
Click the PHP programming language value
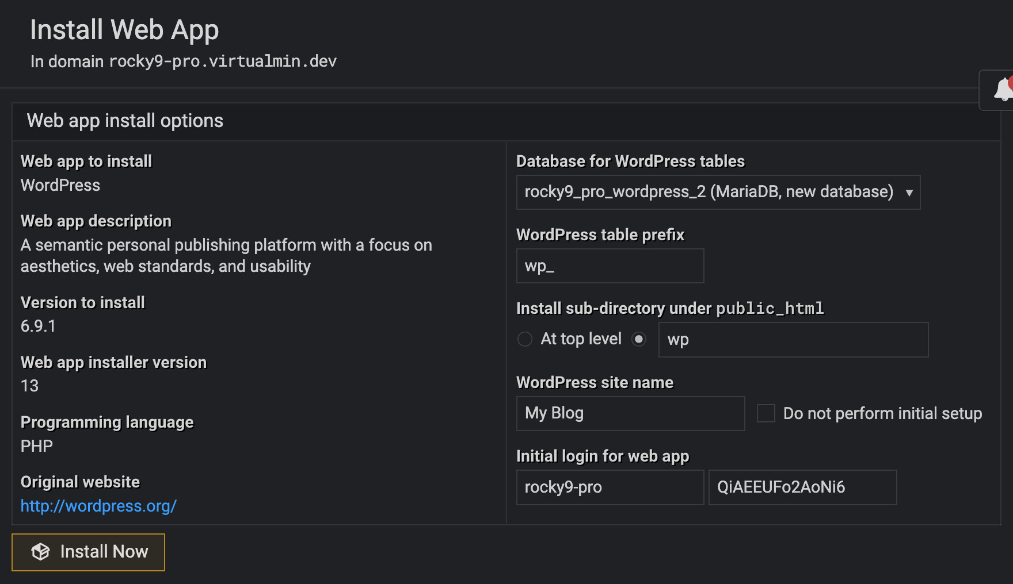(37, 446)
